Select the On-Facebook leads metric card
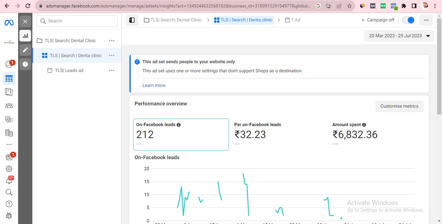Viewport: 442px width, 224px height. tap(181, 134)
